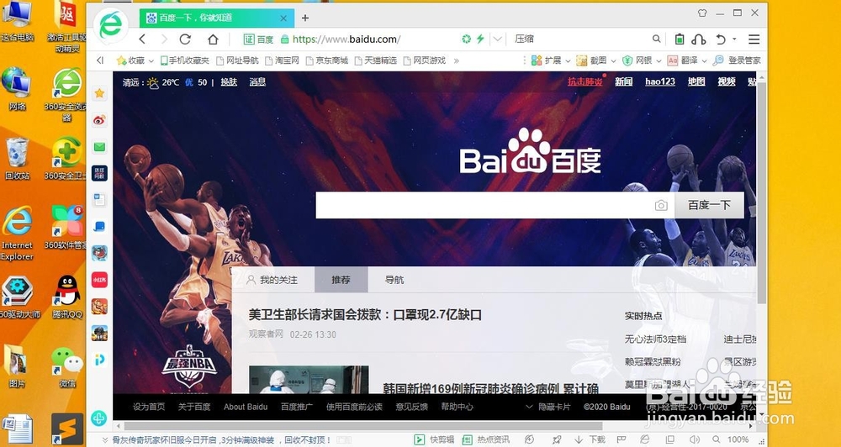Click the 登录管家 login manager button
This screenshot has width=841, height=447.
(738, 60)
